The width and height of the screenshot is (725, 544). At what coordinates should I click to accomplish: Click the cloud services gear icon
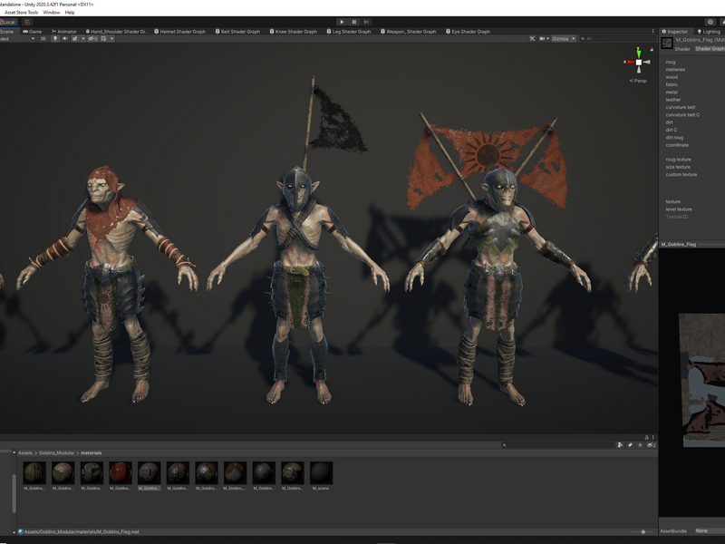point(710,22)
